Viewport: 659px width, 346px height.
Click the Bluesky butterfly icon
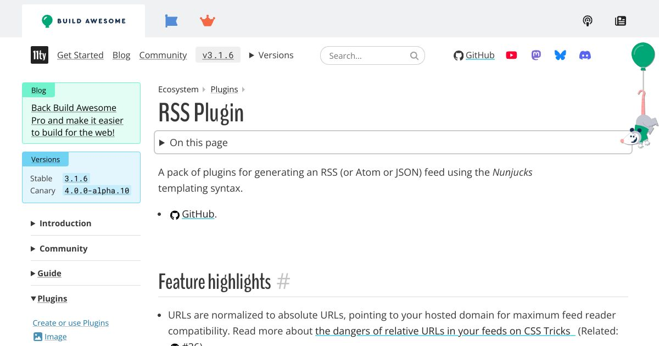pos(560,55)
